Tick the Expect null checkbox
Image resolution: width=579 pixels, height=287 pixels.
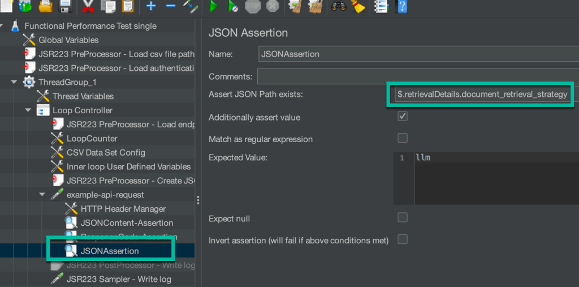[x=403, y=217]
